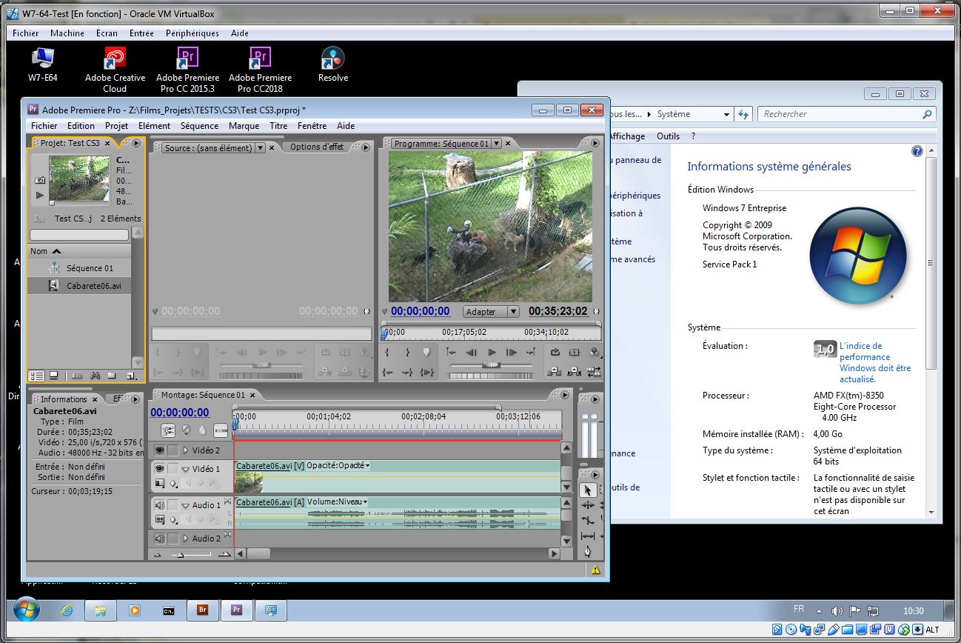Viewport: 961px width, 643px height.
Task: Open Source monitor clip dropdown arrow
Action: (260, 148)
